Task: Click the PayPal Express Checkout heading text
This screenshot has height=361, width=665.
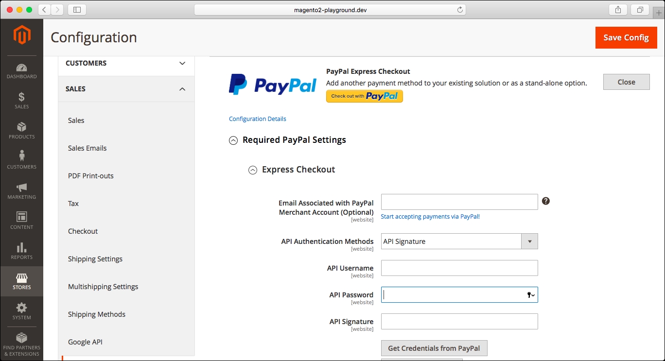Action: click(368, 71)
